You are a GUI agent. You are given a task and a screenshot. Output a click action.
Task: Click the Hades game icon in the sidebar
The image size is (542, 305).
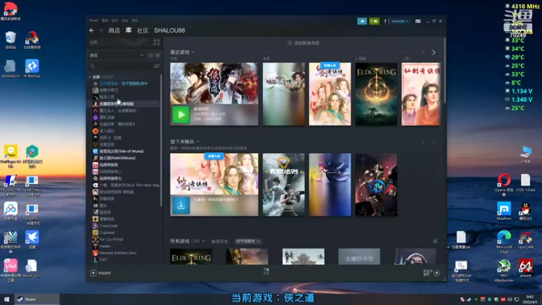click(x=96, y=246)
